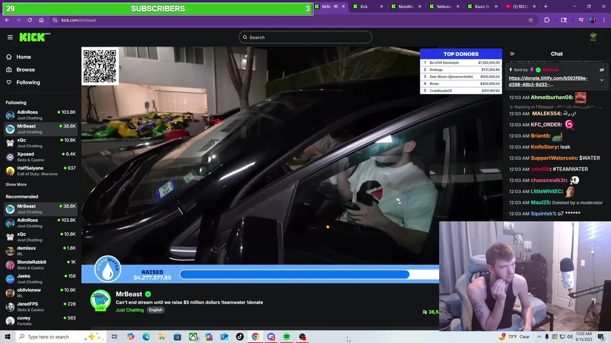Expand the pinned message chevron

[601, 80]
